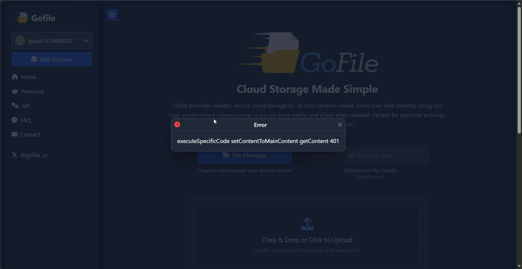Open the Contact page
This screenshot has width=522, height=269.
26,135
